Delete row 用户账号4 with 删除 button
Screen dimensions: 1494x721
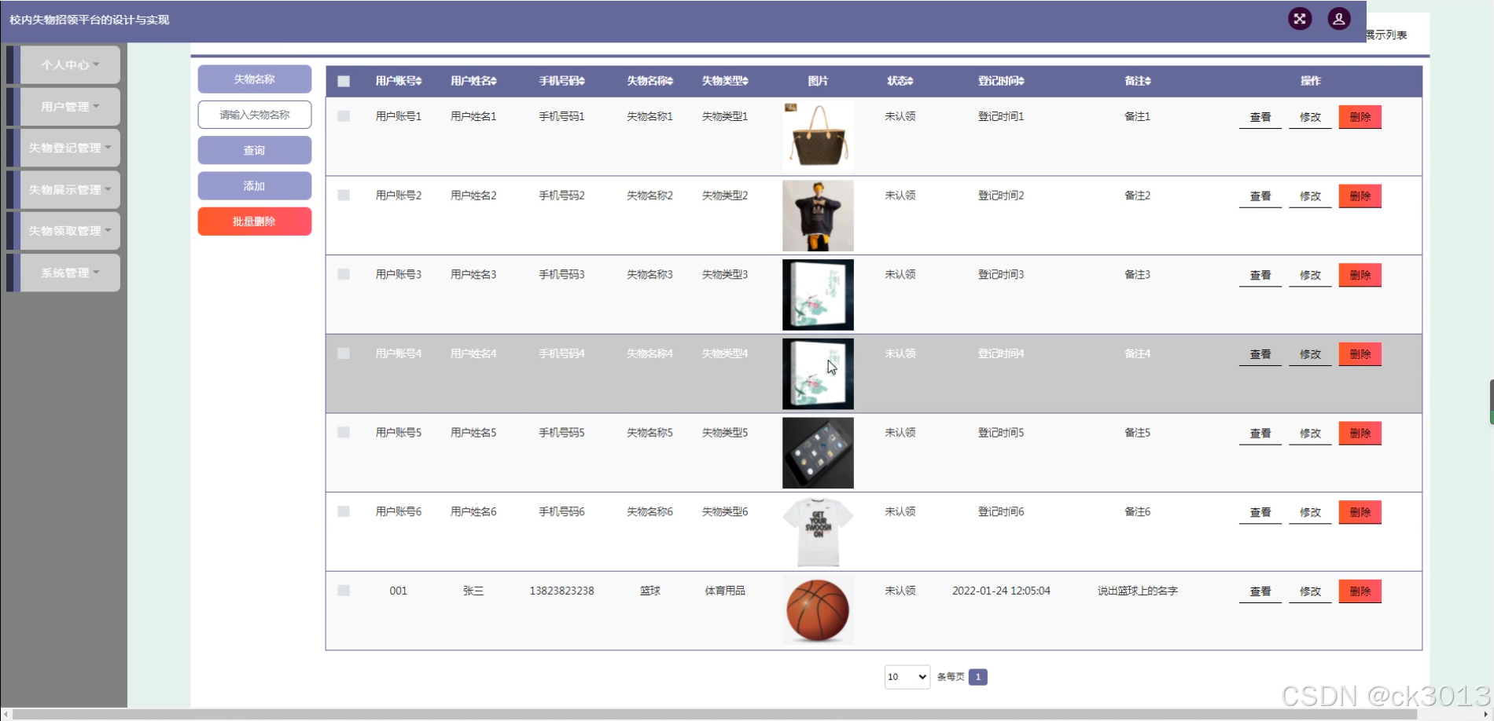coord(1360,354)
